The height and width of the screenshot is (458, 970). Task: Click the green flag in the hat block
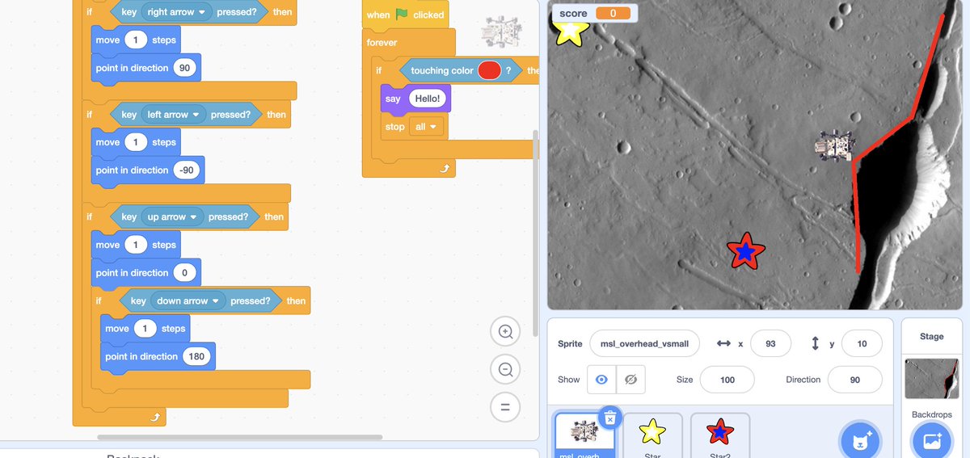click(x=402, y=15)
